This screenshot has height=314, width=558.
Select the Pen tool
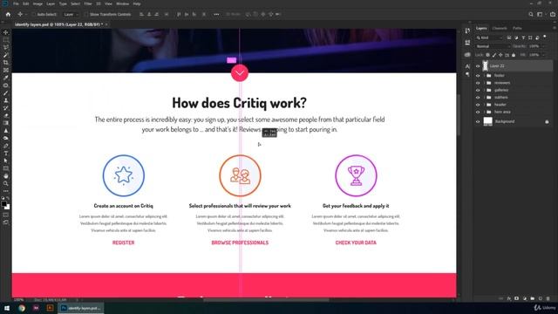(x=6, y=146)
